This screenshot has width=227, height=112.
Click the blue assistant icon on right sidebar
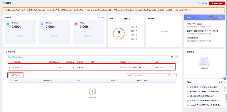225,78
